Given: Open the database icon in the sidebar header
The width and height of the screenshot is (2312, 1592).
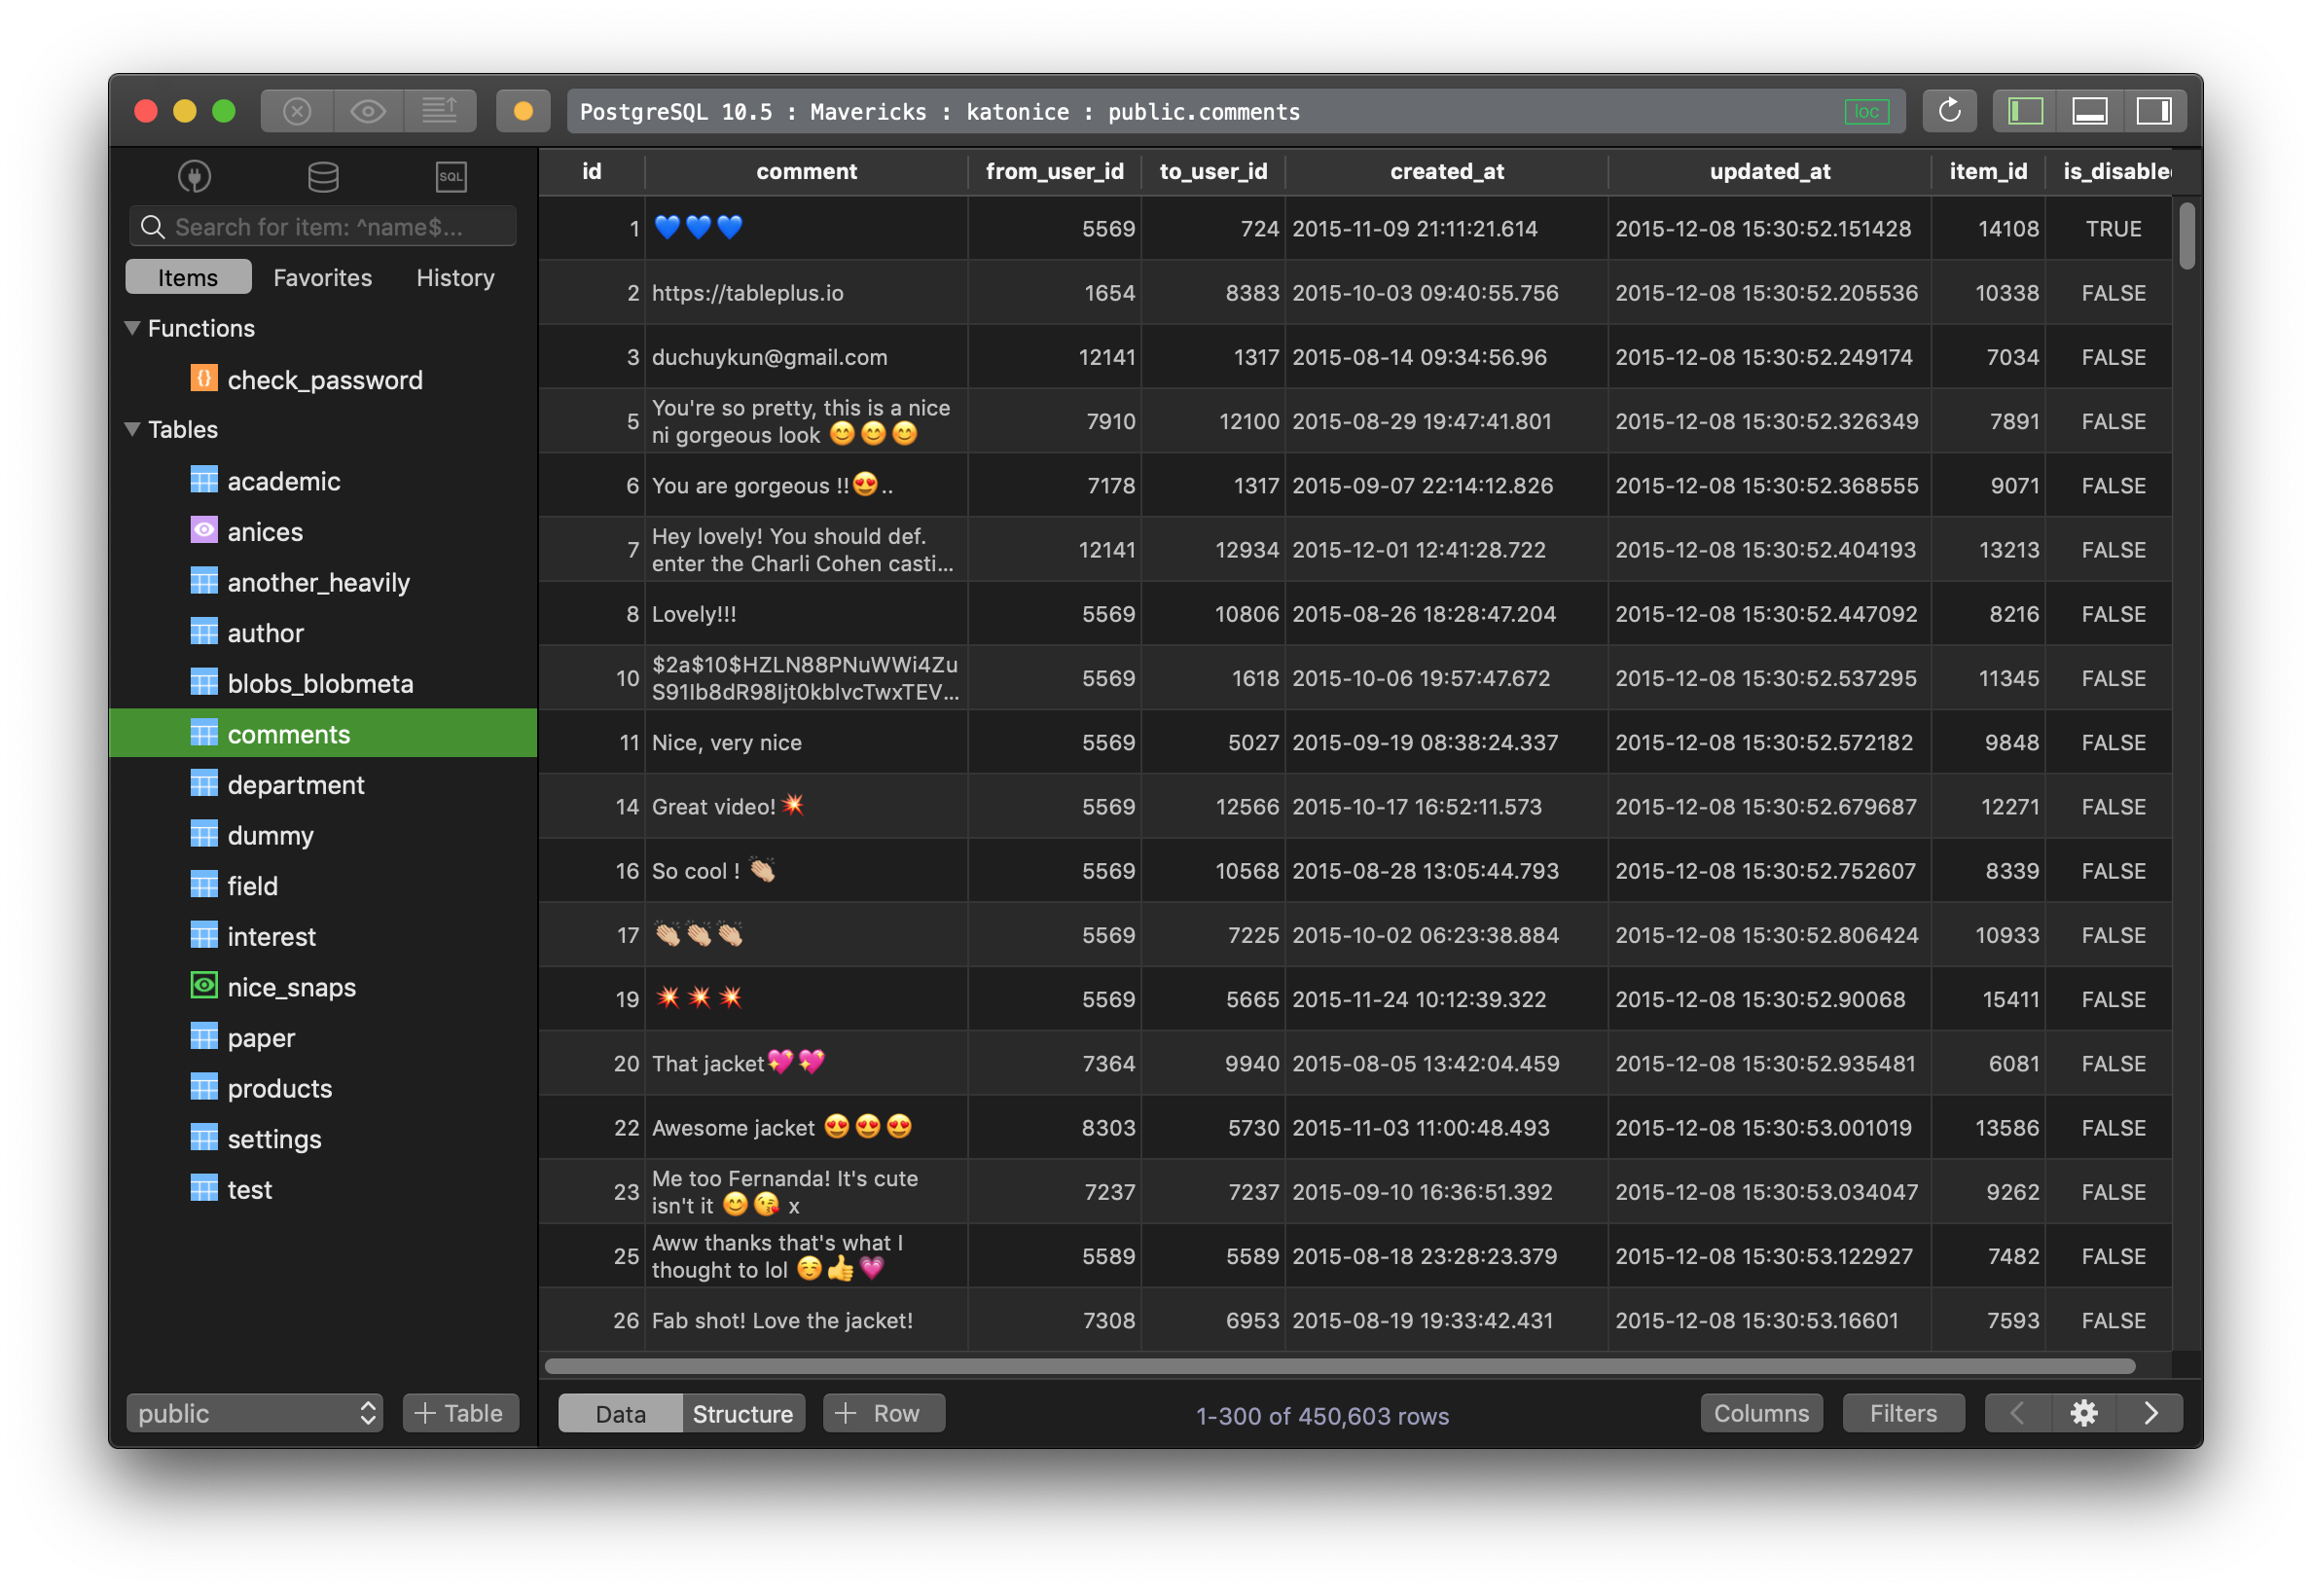Looking at the screenshot, I should [322, 176].
